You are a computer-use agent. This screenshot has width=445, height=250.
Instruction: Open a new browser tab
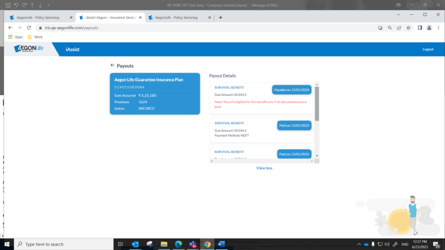point(221,18)
